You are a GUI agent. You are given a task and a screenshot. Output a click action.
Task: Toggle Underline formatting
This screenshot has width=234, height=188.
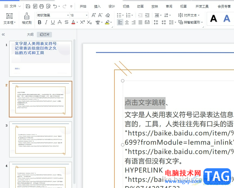pyautogui.click(x=53, y=22)
